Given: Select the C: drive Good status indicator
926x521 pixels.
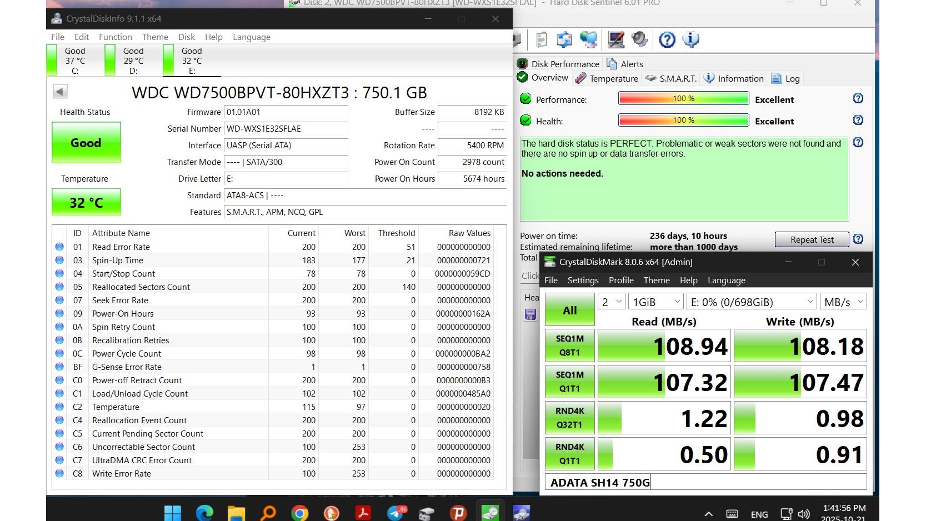Looking at the screenshot, I should [68, 60].
